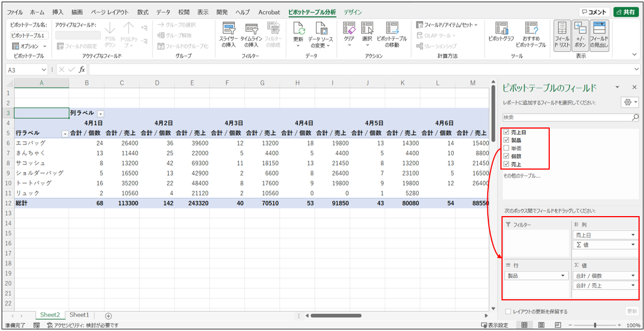
Task: Open Change Data Source tool
Action: point(321,28)
